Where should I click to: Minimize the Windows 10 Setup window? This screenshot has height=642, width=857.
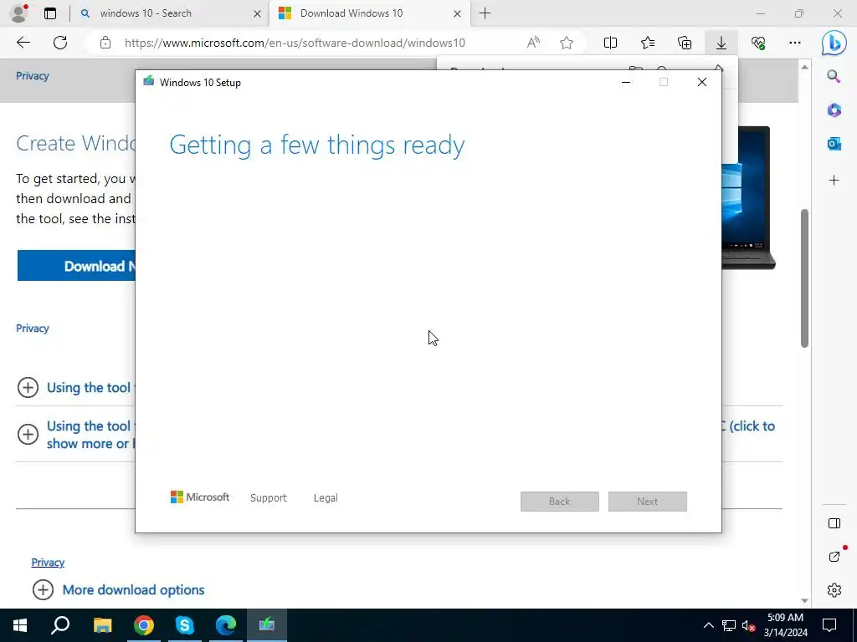click(626, 82)
